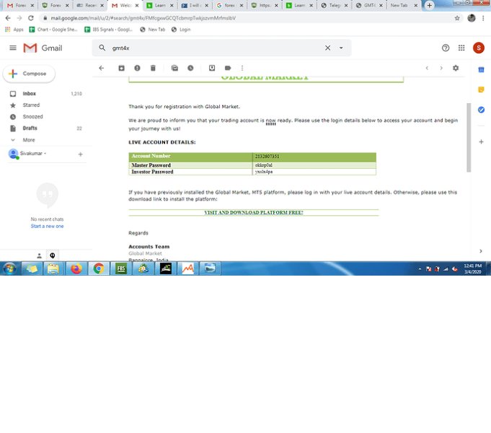The width and height of the screenshot is (491, 433).
Task: Compose a new email
Action: (x=29, y=74)
